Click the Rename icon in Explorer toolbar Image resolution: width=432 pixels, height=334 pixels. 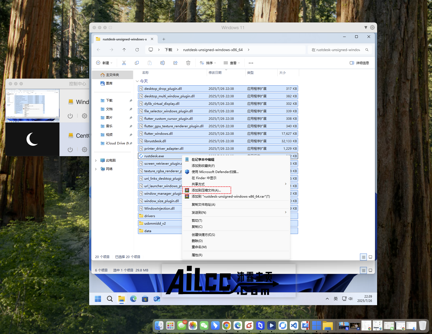pos(163,63)
